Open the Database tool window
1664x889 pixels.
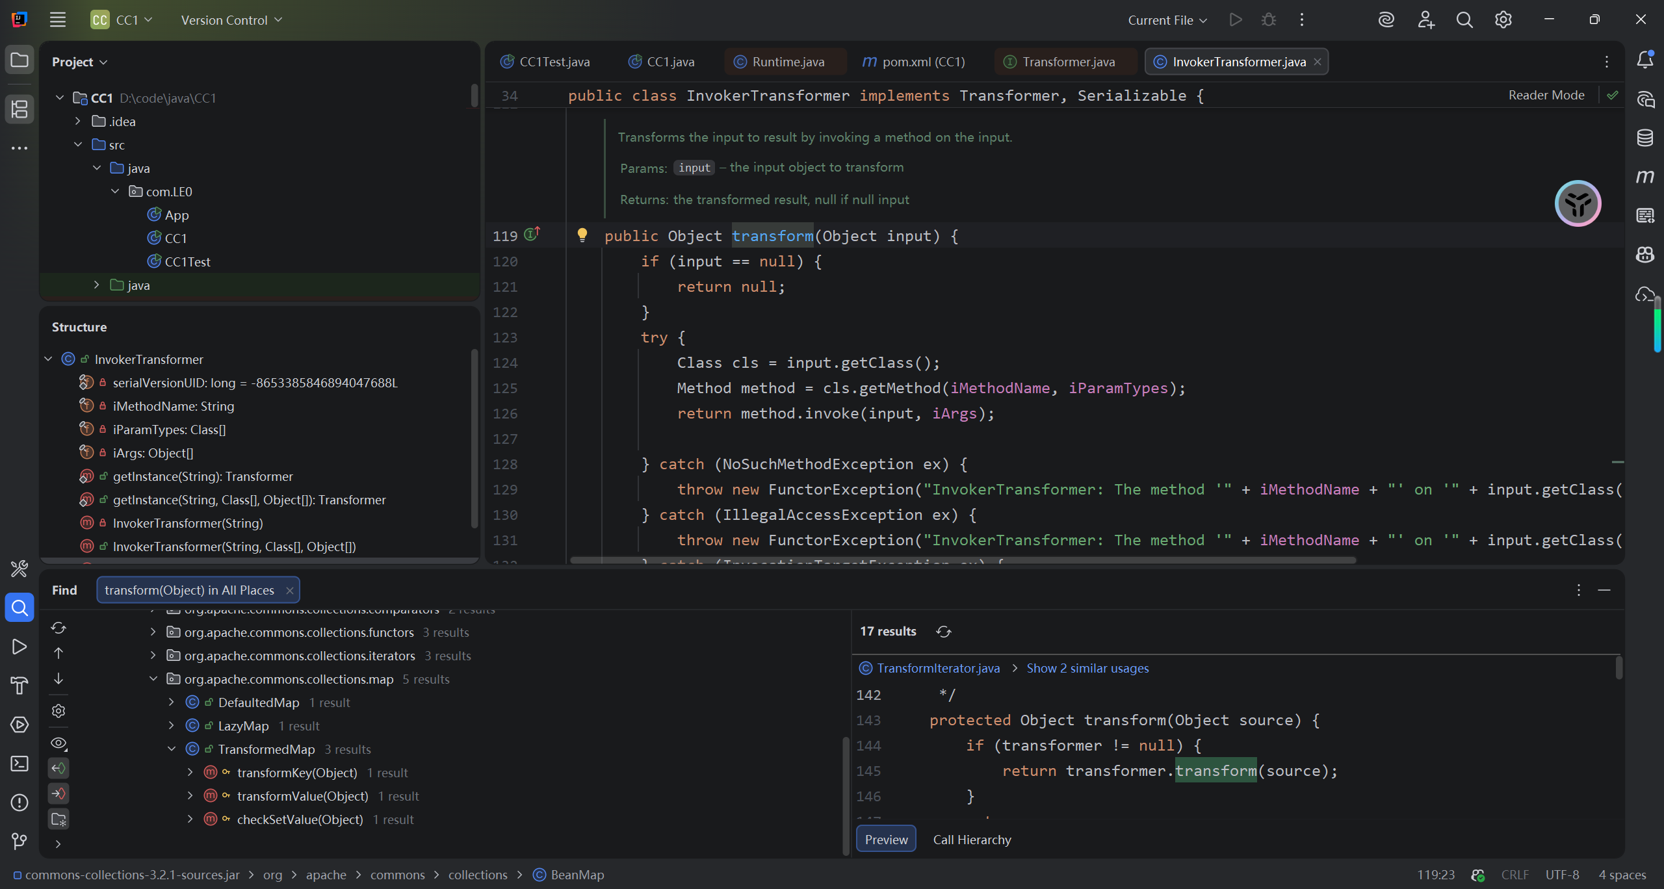pos(1644,138)
